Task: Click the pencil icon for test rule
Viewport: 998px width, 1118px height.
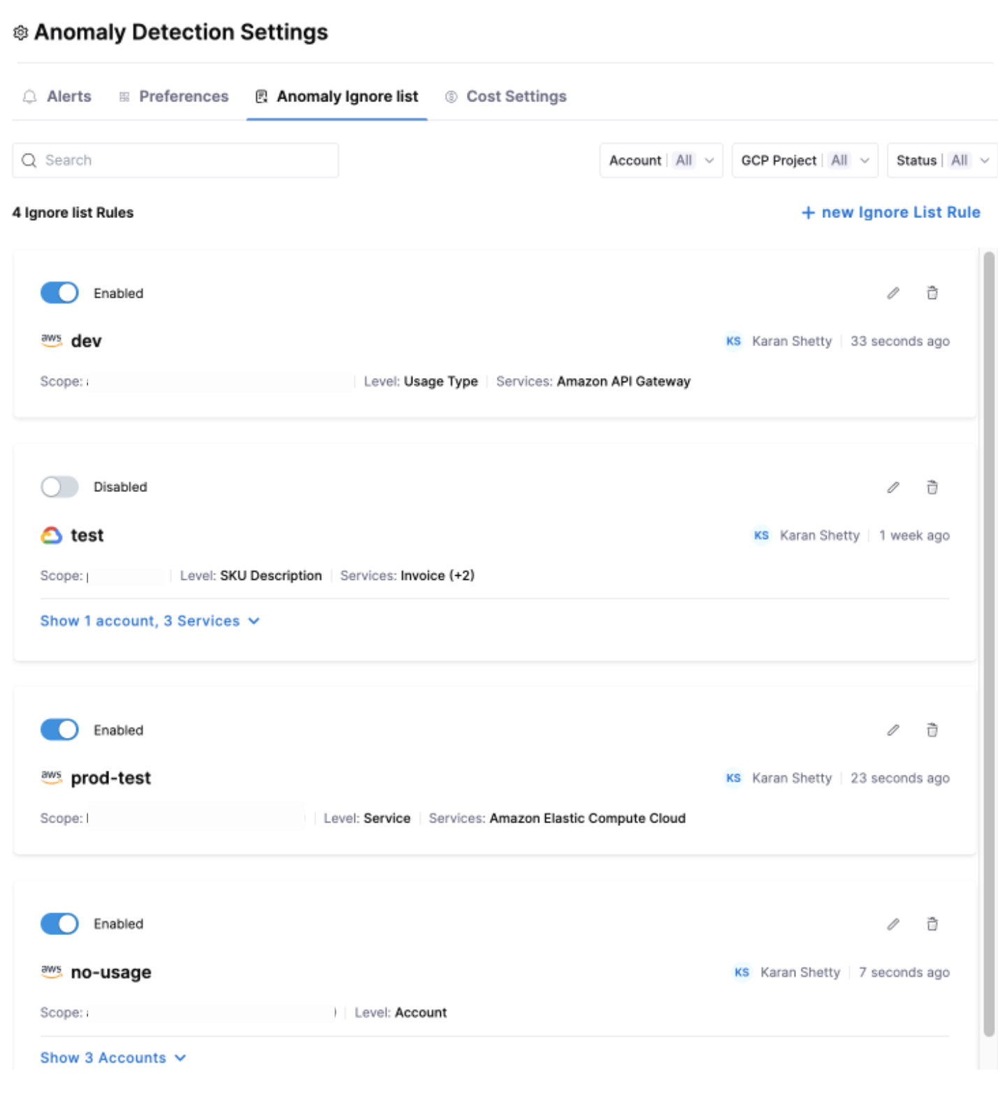Action: pyautogui.click(x=892, y=488)
